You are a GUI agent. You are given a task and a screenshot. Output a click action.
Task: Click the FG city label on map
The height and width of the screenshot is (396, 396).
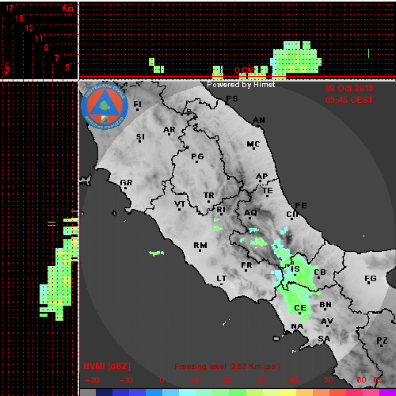[x=371, y=279]
